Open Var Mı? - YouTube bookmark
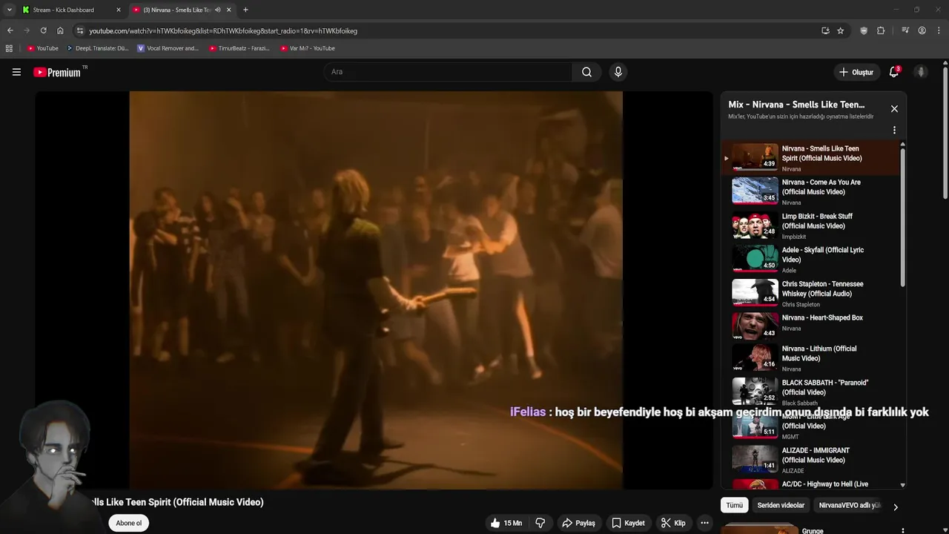The image size is (949, 534). tap(308, 48)
